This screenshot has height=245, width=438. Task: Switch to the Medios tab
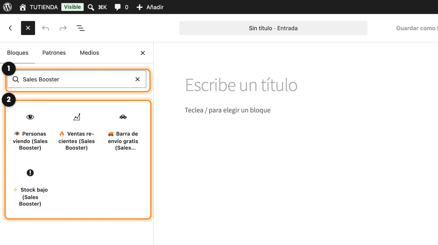pyautogui.click(x=90, y=53)
